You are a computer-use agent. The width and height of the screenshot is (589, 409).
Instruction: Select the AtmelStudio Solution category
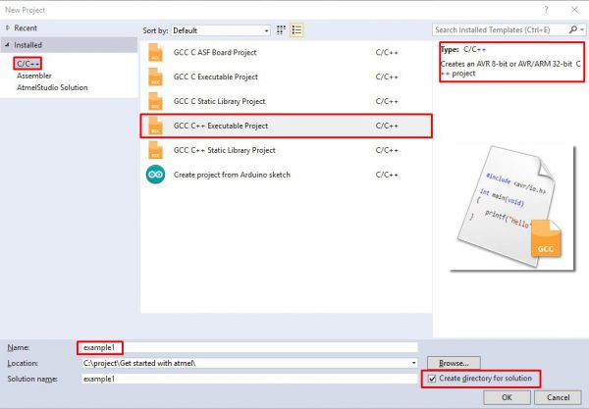(52, 87)
